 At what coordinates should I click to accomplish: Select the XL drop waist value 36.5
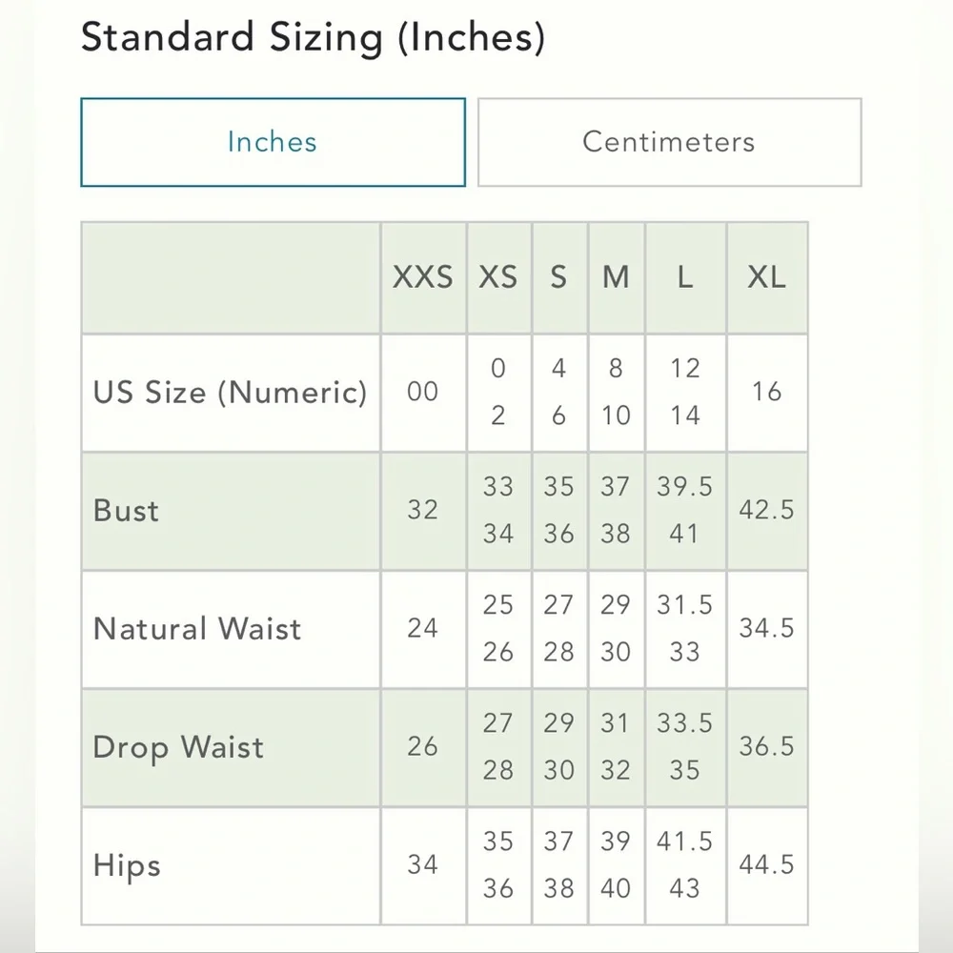767,747
